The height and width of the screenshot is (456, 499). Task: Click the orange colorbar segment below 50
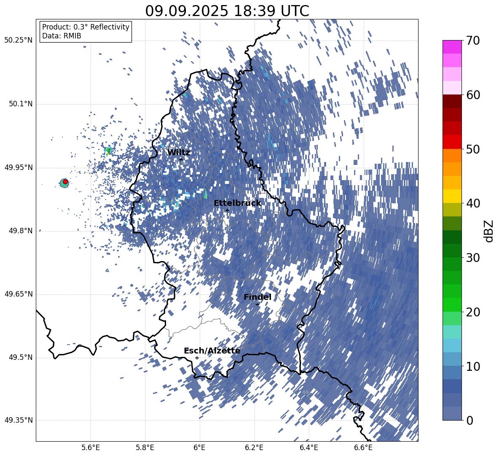(x=452, y=156)
